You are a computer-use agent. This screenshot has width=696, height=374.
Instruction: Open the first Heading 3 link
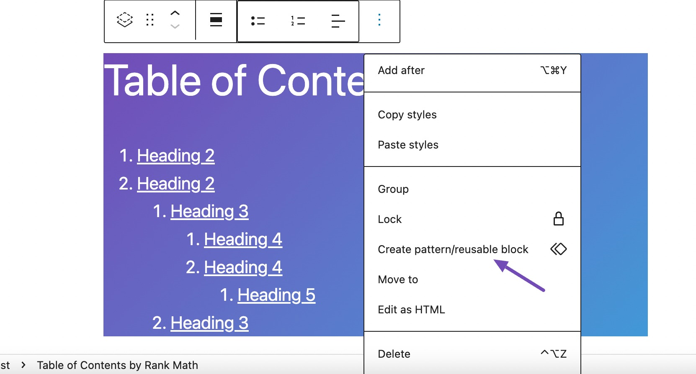209,211
